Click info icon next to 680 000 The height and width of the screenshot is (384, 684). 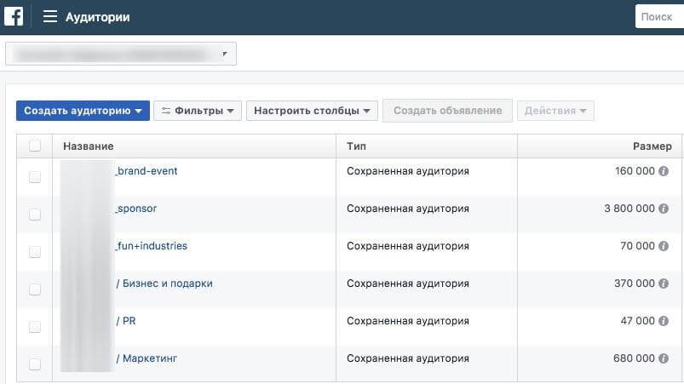coord(664,358)
